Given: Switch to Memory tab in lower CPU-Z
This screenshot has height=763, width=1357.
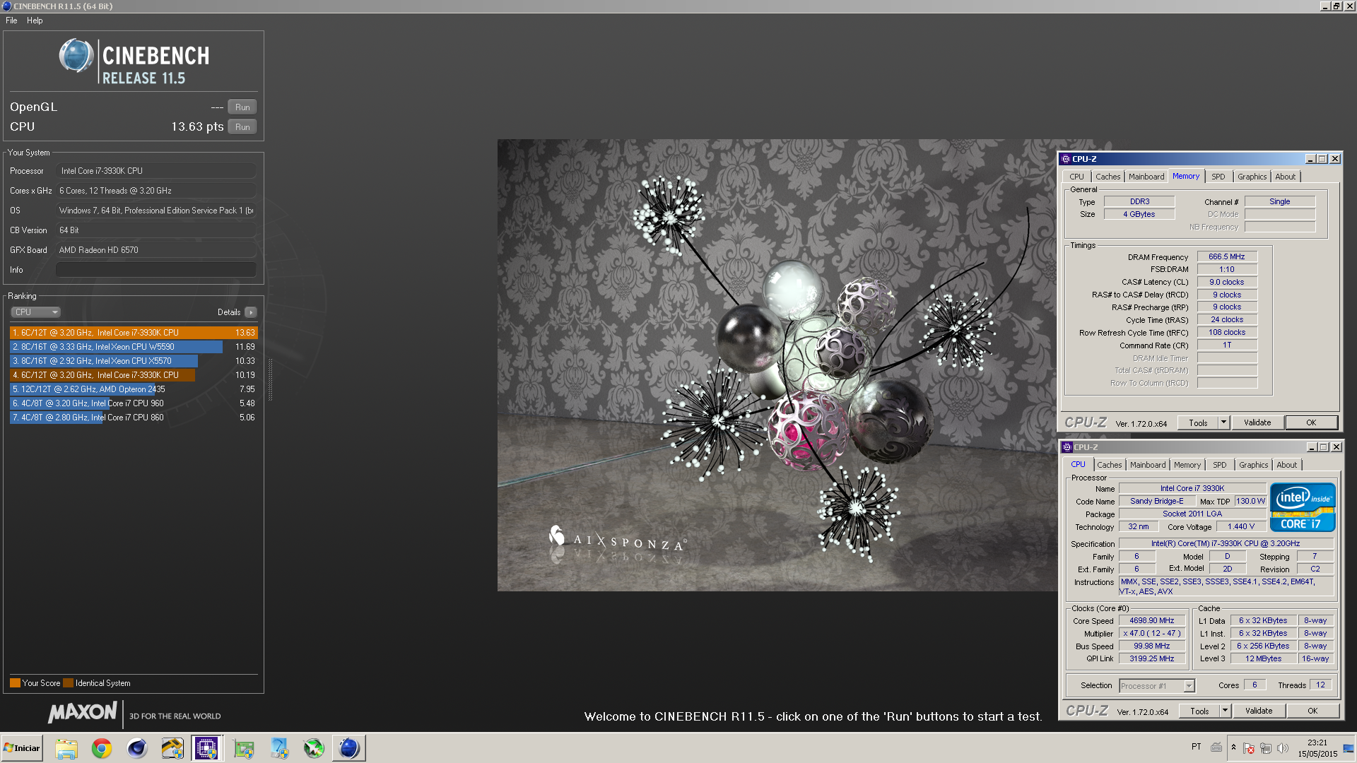Looking at the screenshot, I should coord(1187,465).
